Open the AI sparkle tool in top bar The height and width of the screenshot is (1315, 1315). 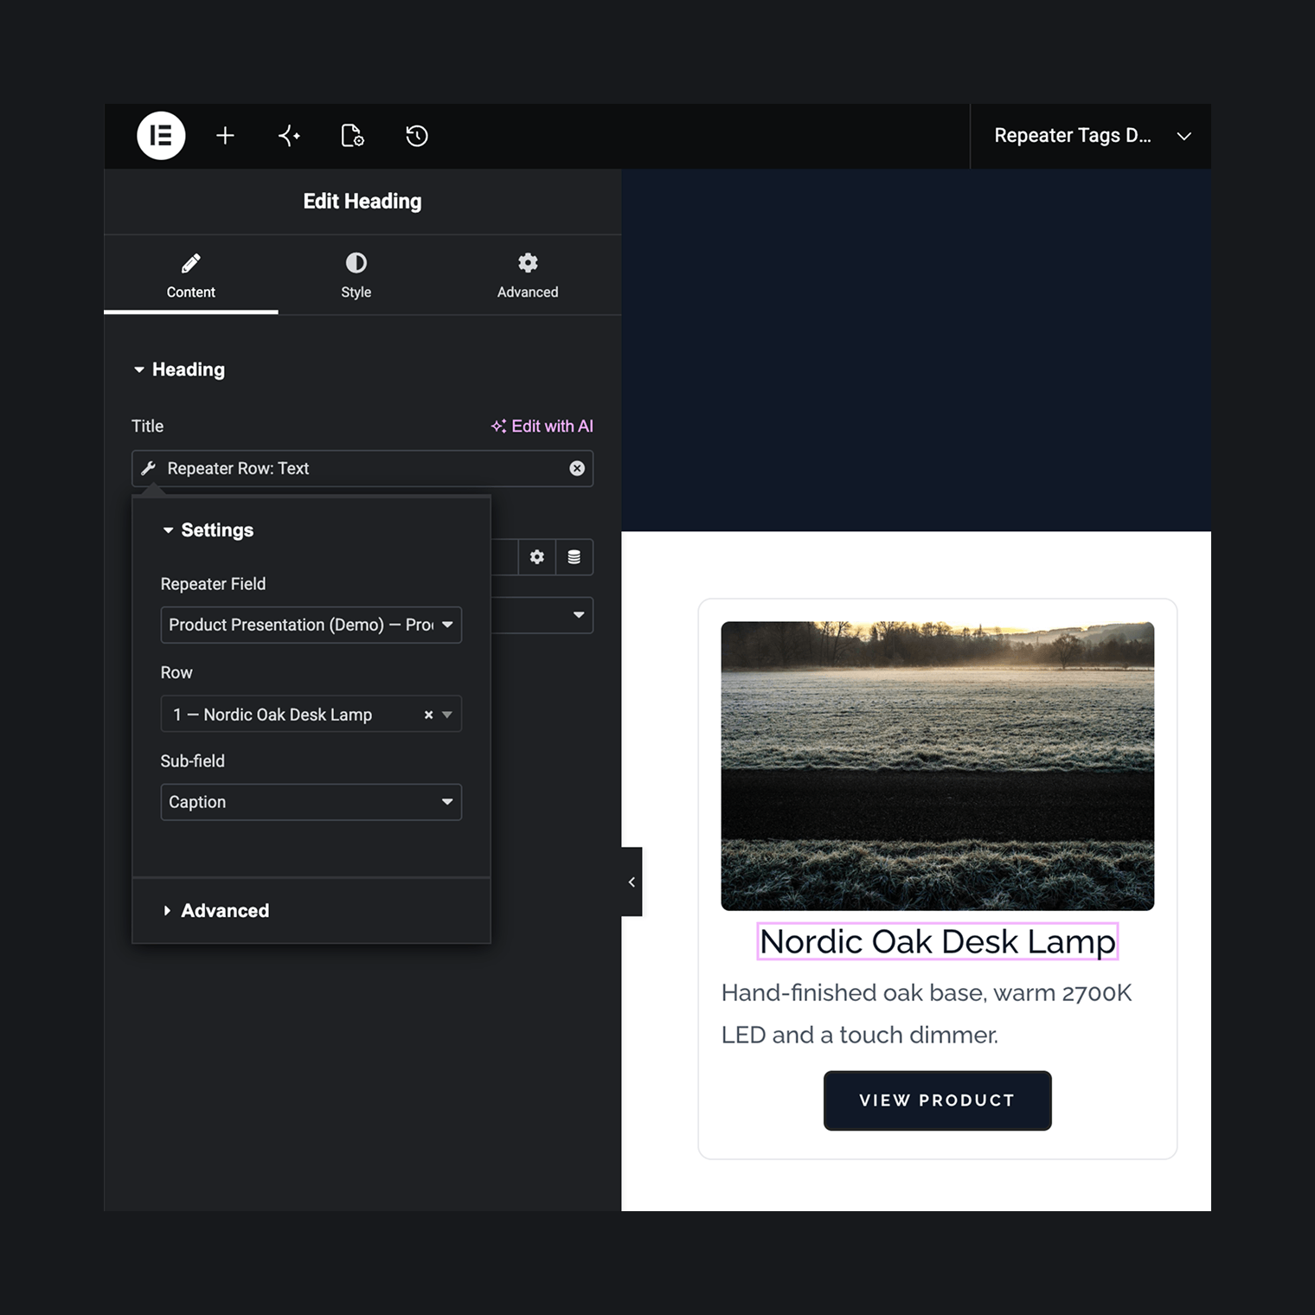(289, 136)
